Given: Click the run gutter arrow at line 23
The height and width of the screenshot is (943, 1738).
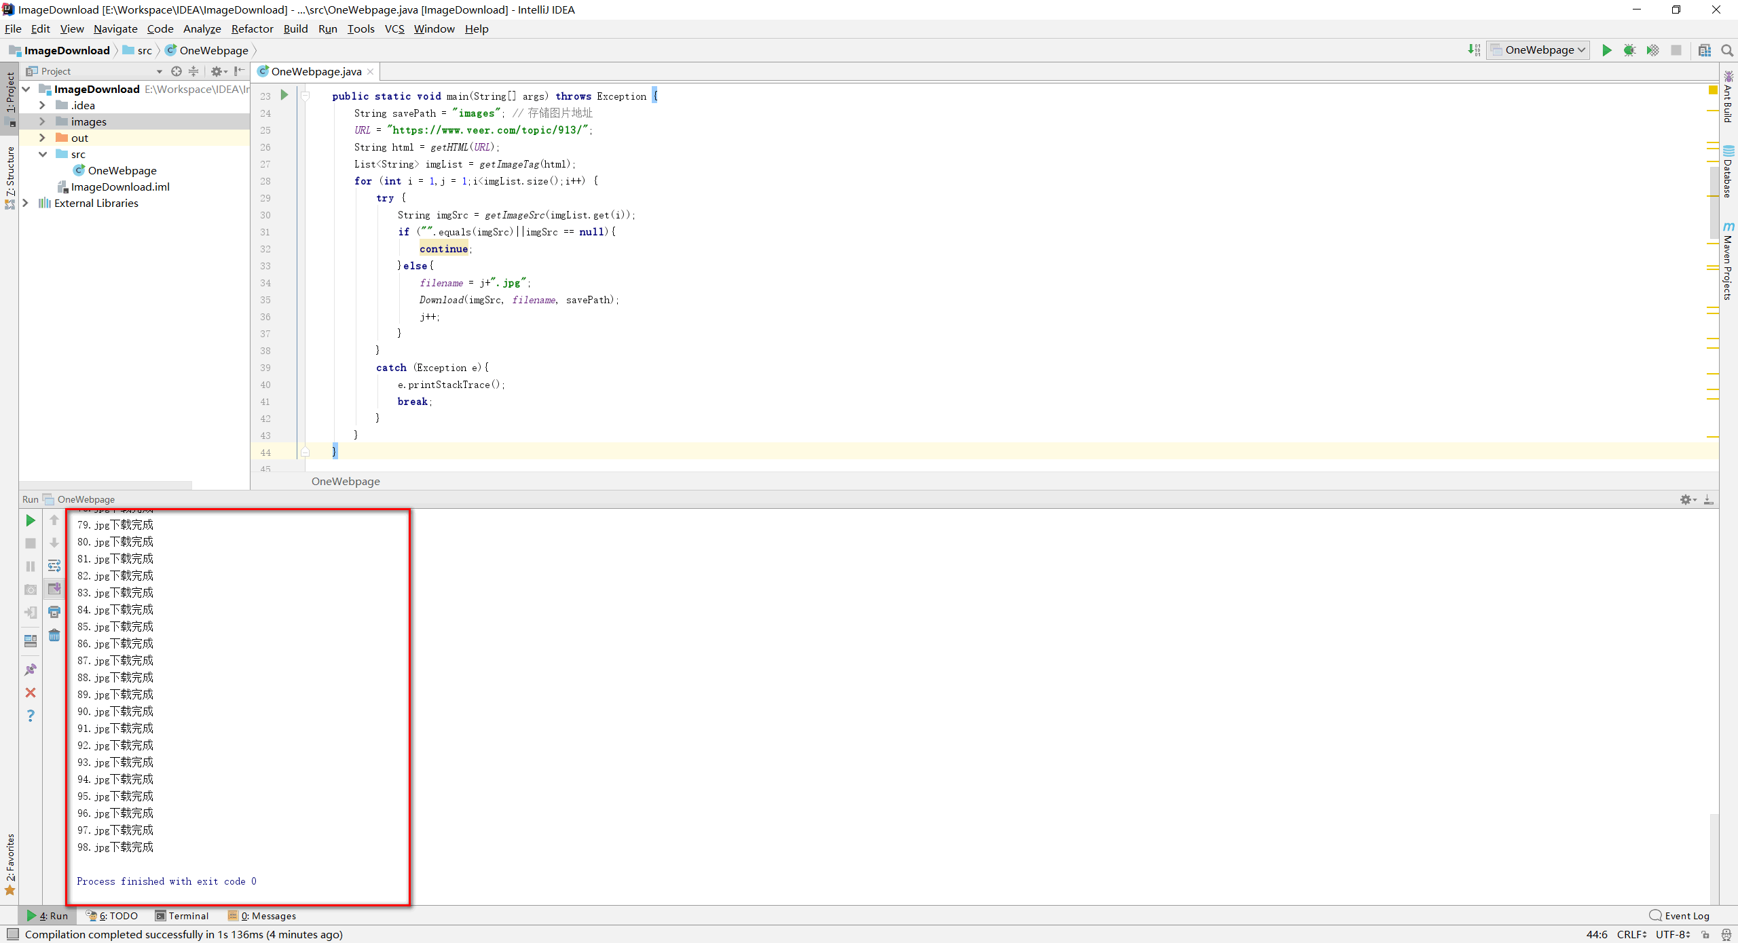Looking at the screenshot, I should [x=284, y=95].
